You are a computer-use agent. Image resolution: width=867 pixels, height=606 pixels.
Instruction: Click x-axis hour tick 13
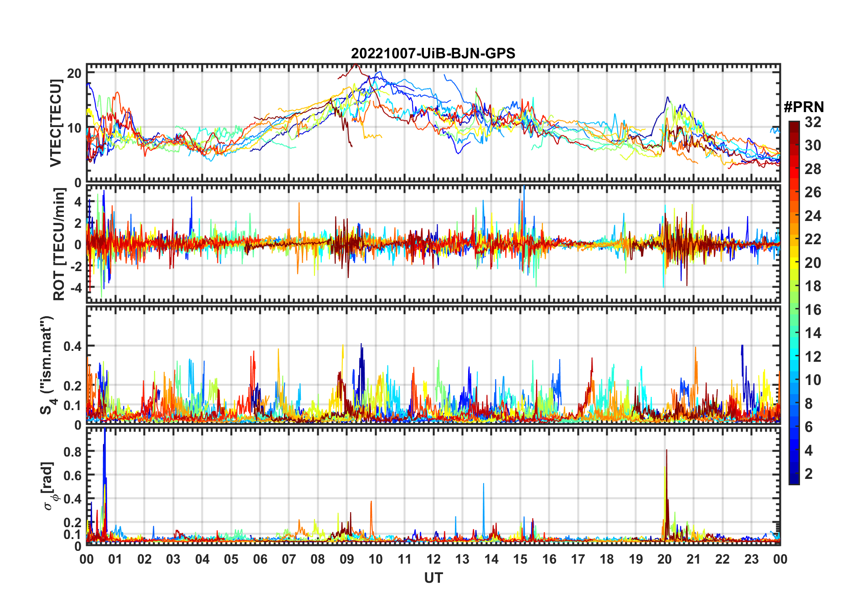[x=462, y=559]
